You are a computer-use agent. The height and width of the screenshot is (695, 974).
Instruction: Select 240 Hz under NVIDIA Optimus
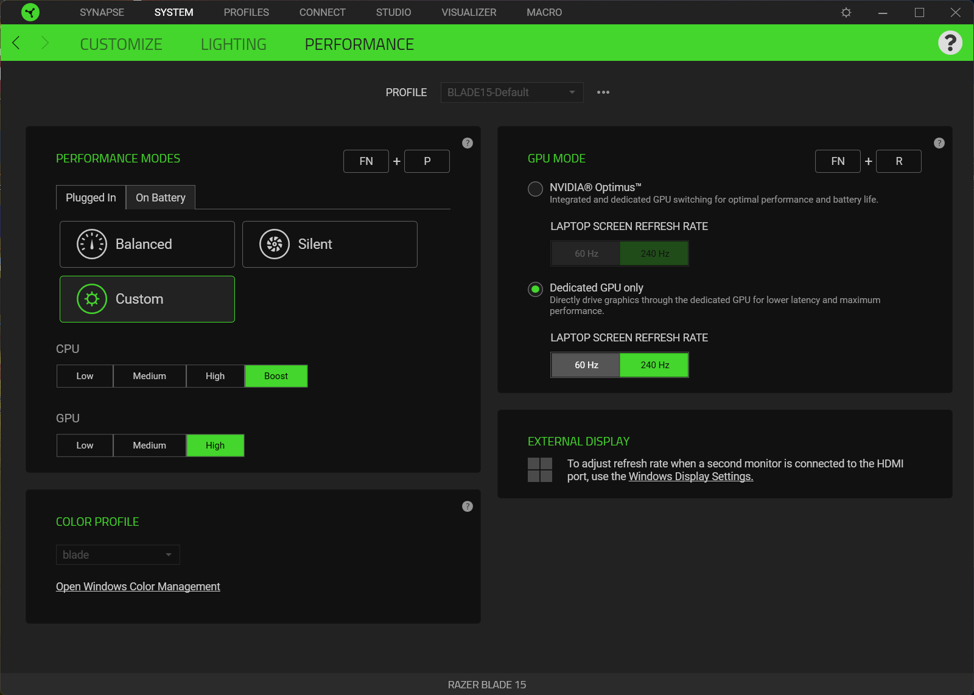[x=655, y=254]
